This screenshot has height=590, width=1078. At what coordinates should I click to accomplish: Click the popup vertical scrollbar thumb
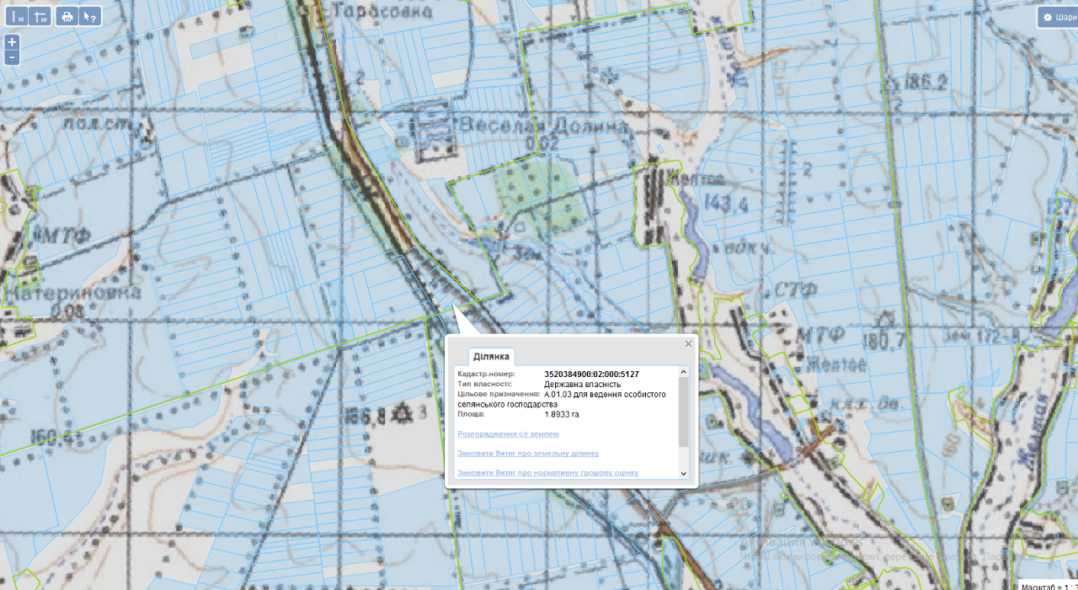(684, 412)
